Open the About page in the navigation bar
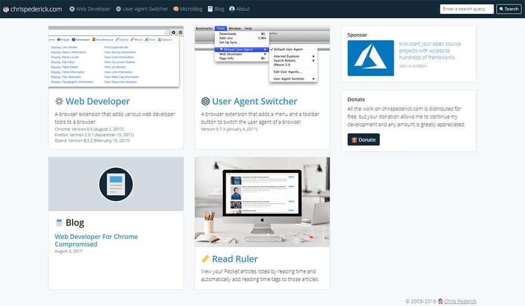 [x=239, y=9]
